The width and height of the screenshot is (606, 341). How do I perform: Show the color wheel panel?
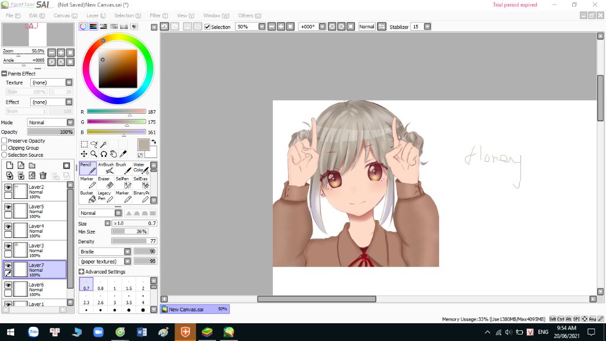(83, 26)
